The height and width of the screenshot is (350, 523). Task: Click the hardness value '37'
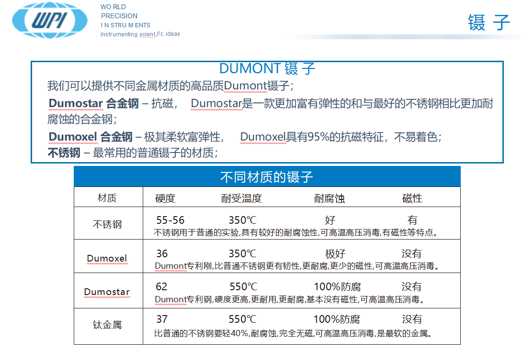162,319
